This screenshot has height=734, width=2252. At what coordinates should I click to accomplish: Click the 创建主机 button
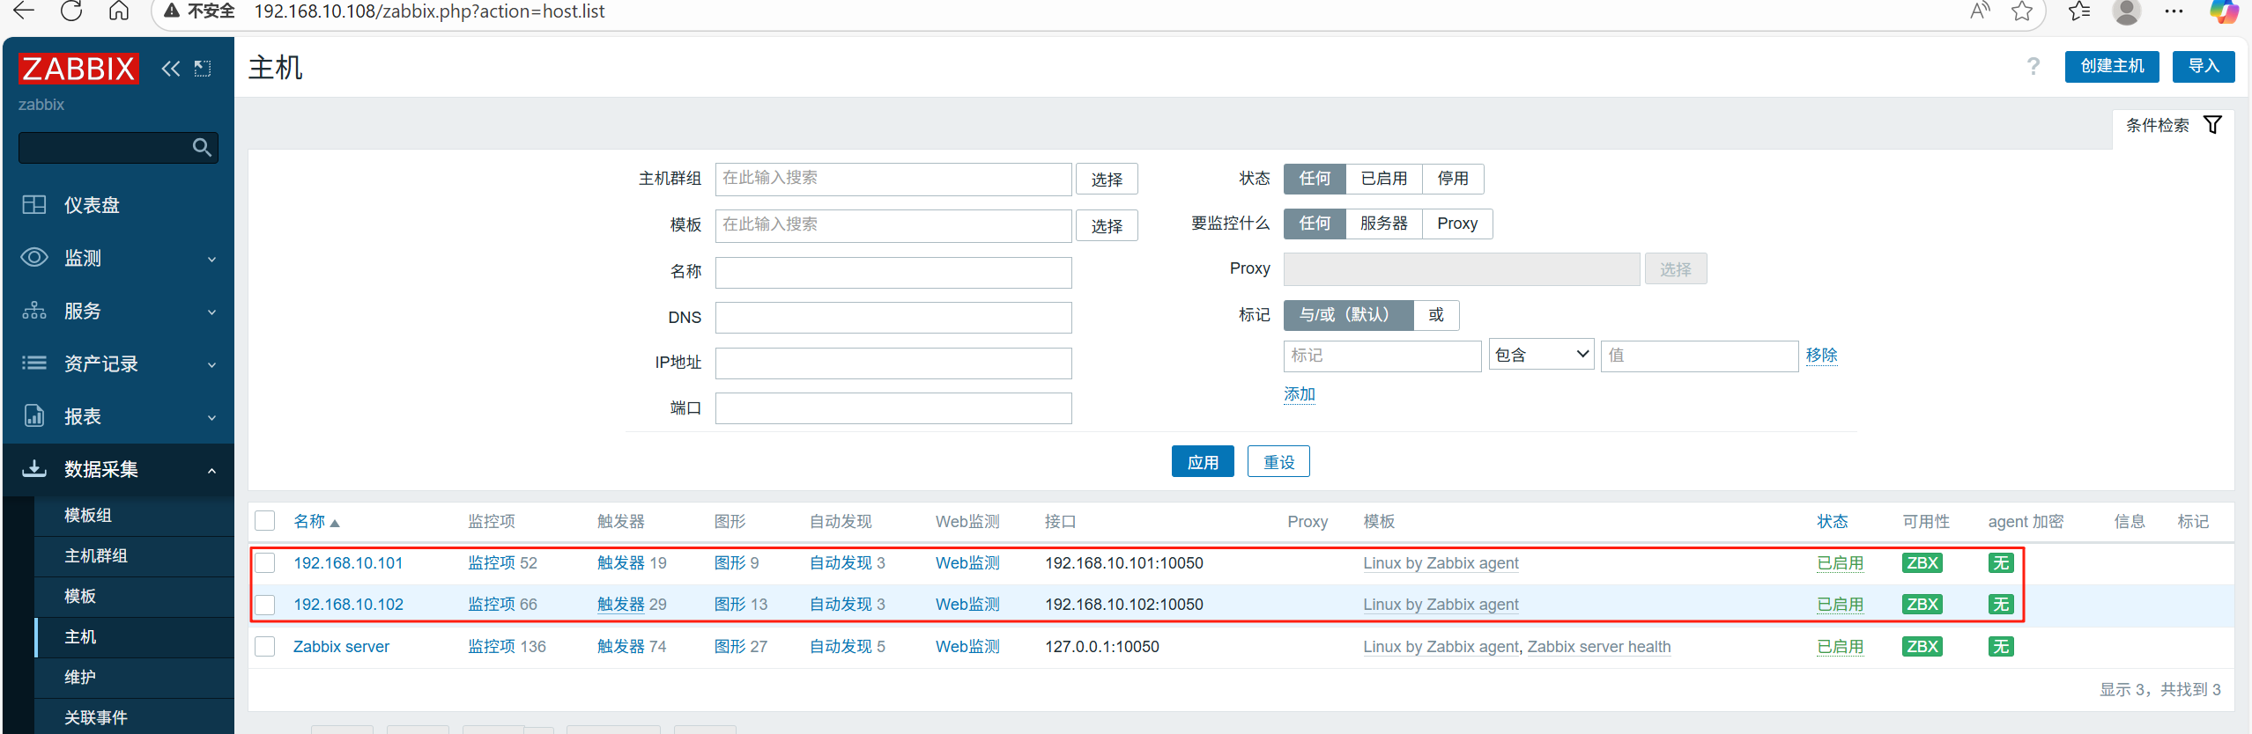(x=2112, y=66)
